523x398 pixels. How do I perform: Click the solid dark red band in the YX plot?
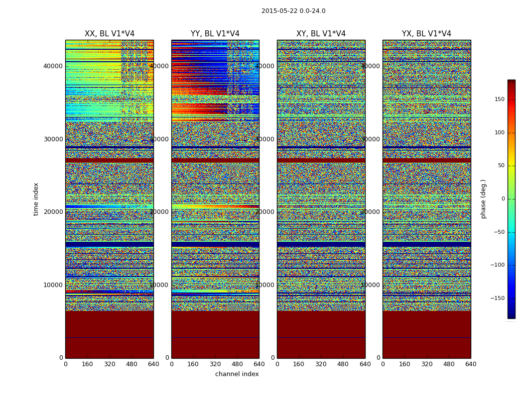(426, 333)
